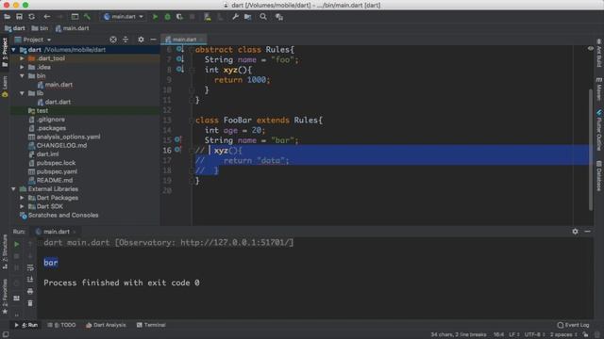
Task: Open the main.dart run configuration dropdown
Action: coord(124,17)
